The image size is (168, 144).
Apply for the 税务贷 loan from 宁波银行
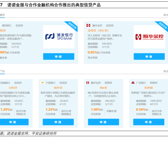pos(58,122)
